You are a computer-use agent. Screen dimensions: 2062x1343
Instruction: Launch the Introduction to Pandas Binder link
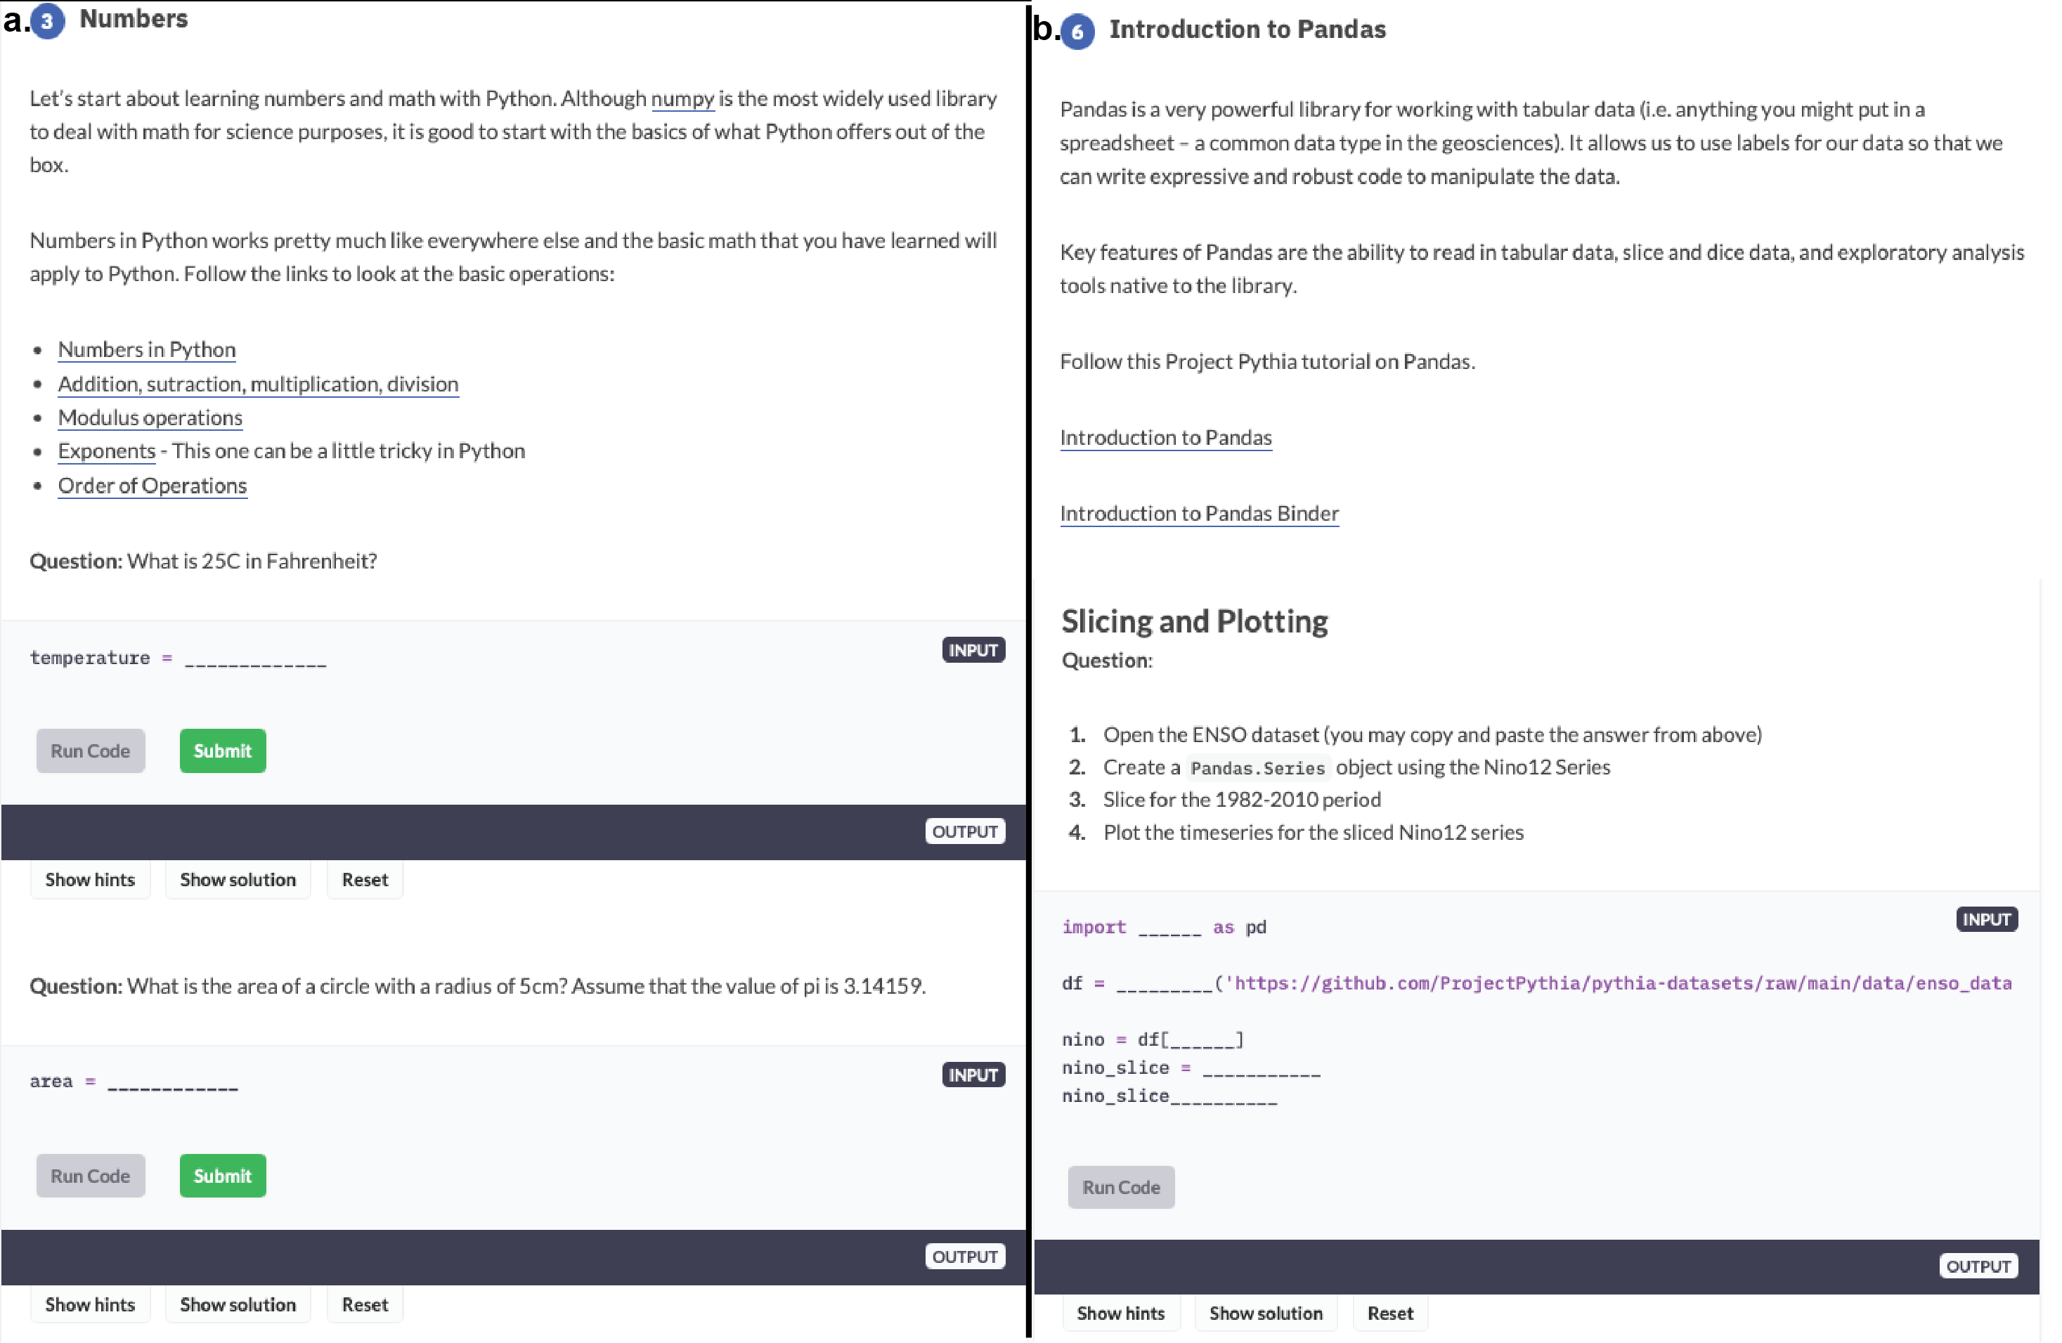point(1198,513)
